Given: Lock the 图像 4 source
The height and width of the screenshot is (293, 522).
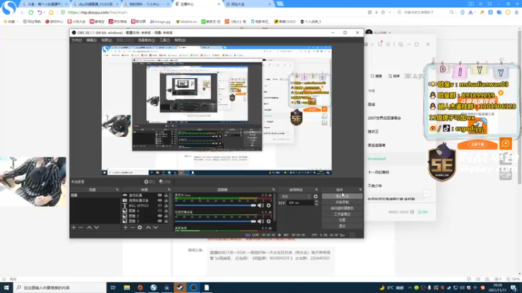Looking at the screenshot, I should point(166,210).
